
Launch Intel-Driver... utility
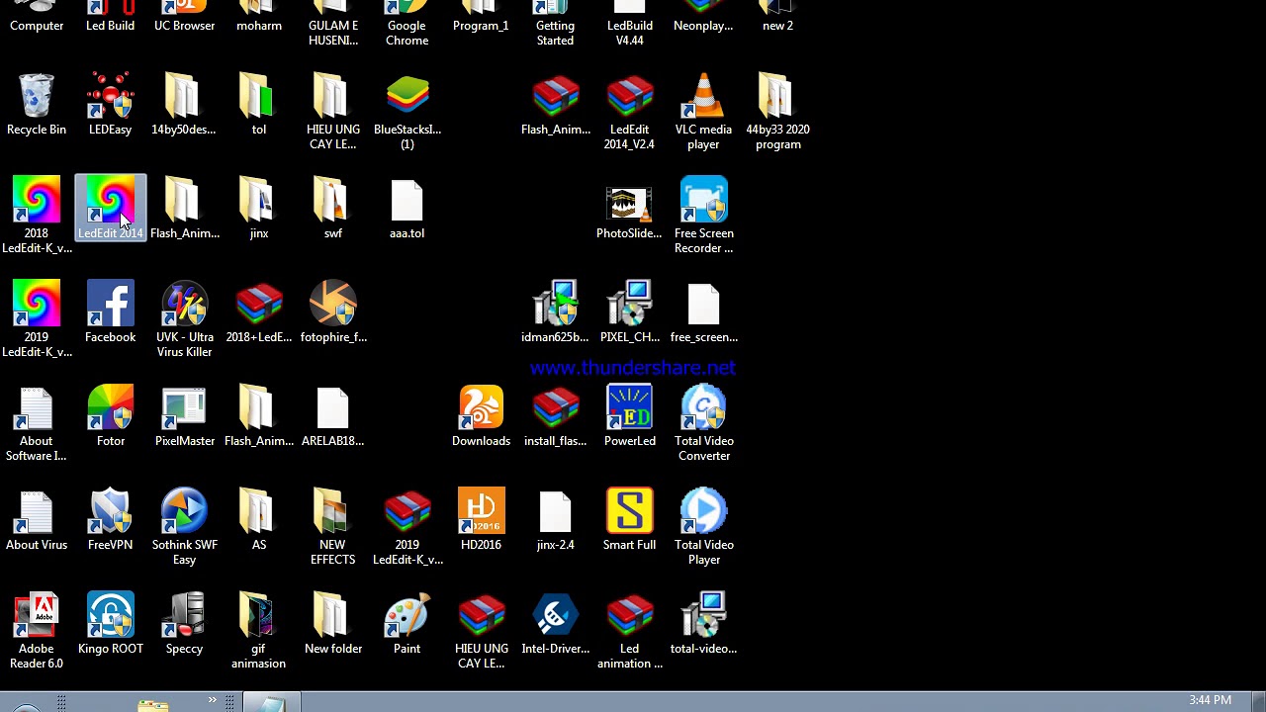pos(556,624)
